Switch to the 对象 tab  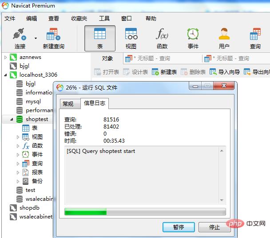pyautogui.click(x=107, y=59)
